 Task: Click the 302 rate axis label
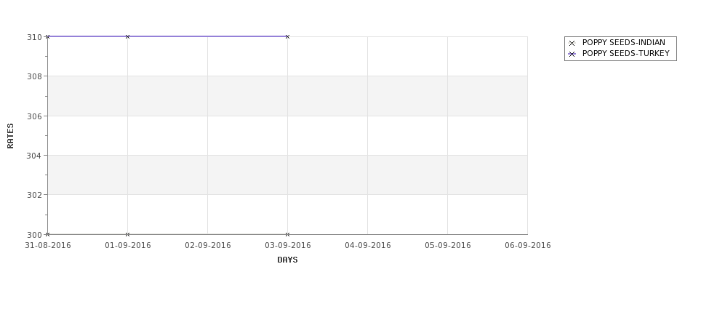tap(34, 195)
